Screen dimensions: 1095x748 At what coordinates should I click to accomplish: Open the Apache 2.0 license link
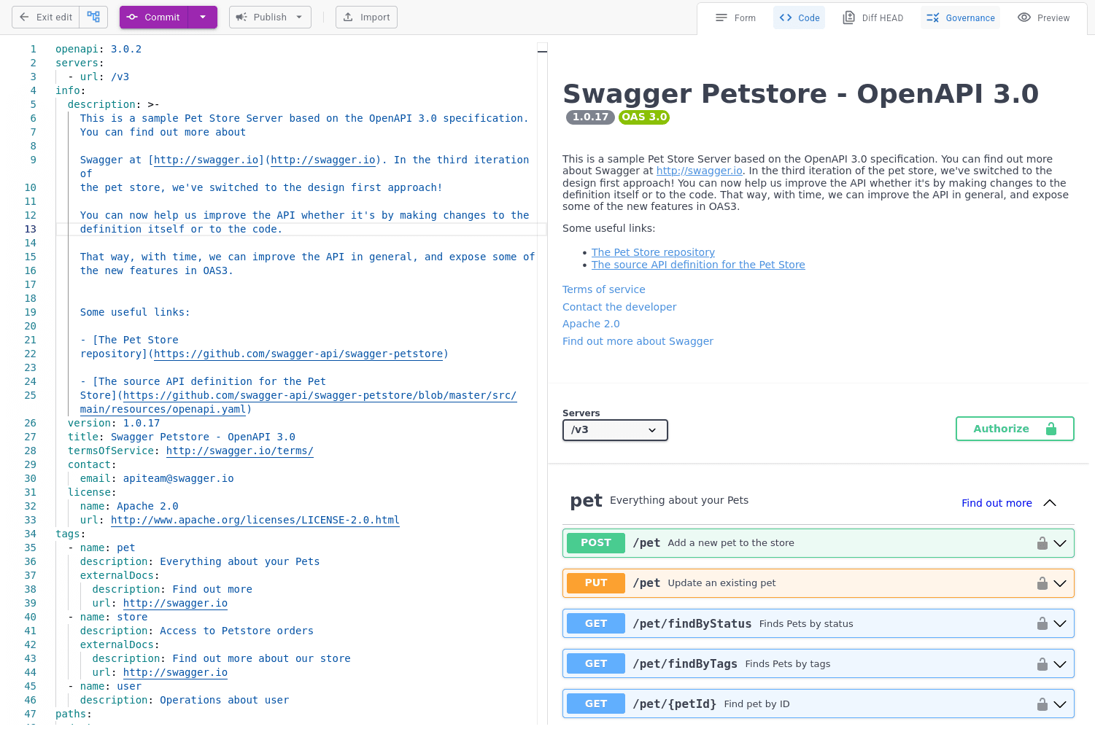click(x=591, y=324)
